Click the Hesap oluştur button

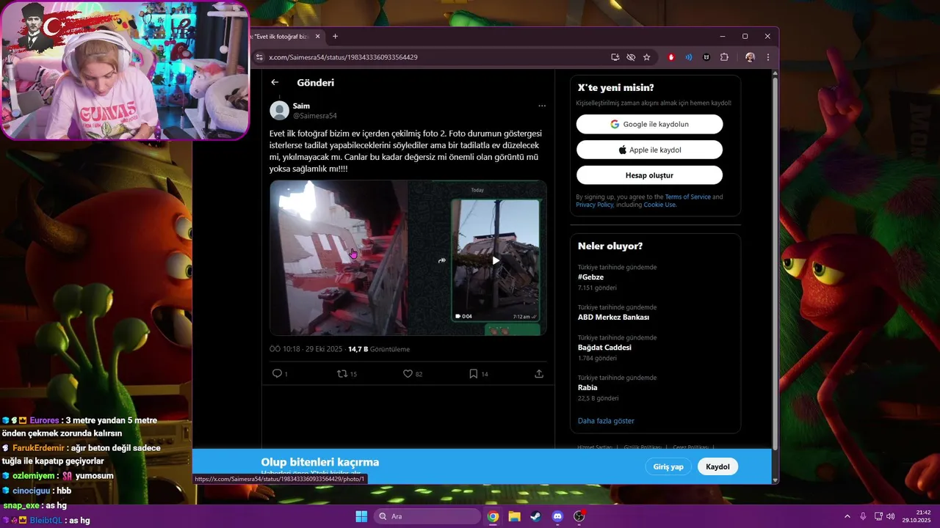pos(649,175)
